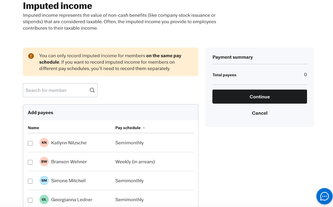
Task: Select Branson Wehner's checkbox
Action: tap(30, 162)
